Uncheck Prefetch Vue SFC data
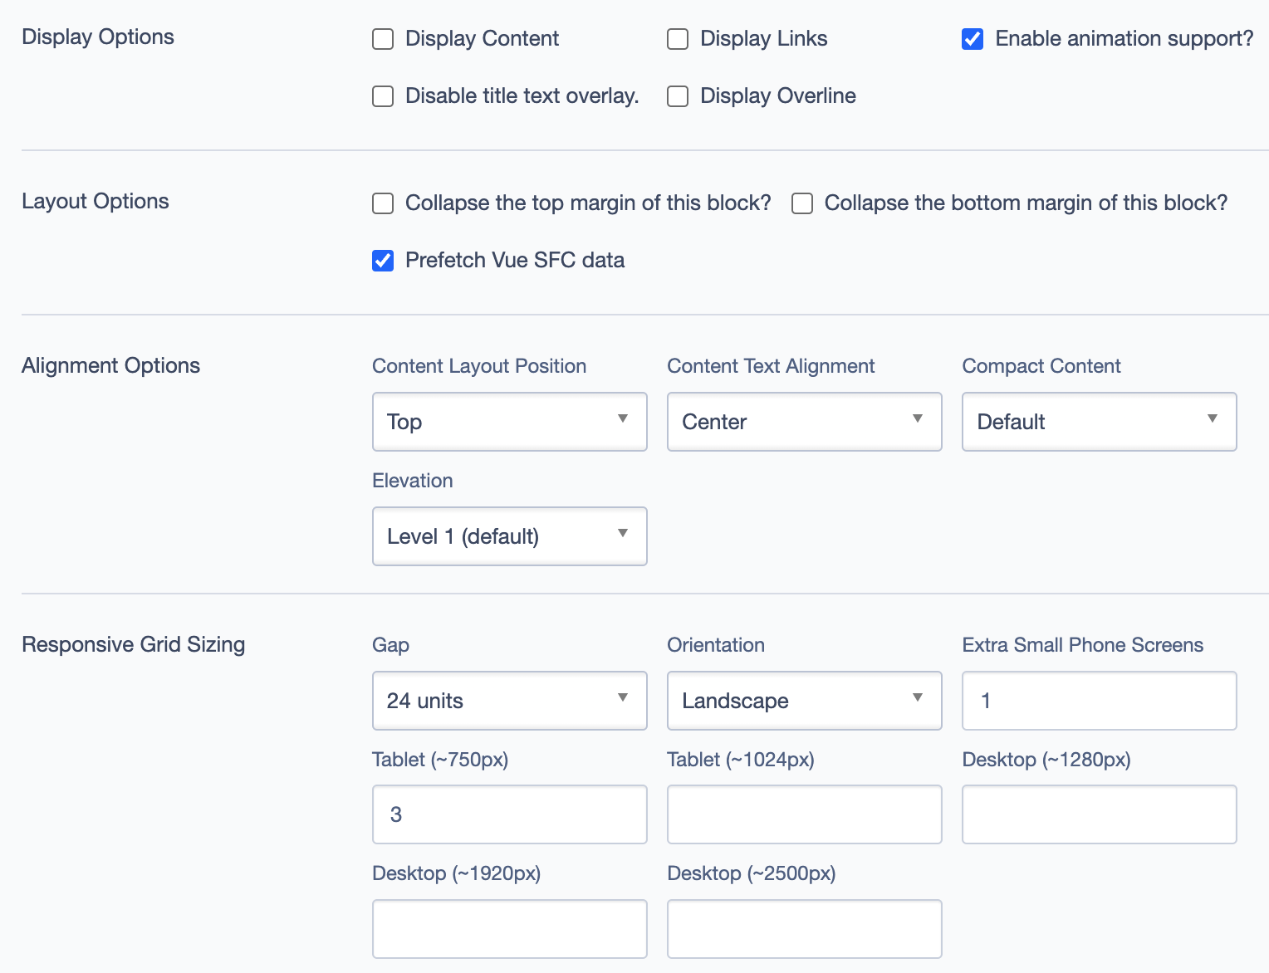 point(383,261)
